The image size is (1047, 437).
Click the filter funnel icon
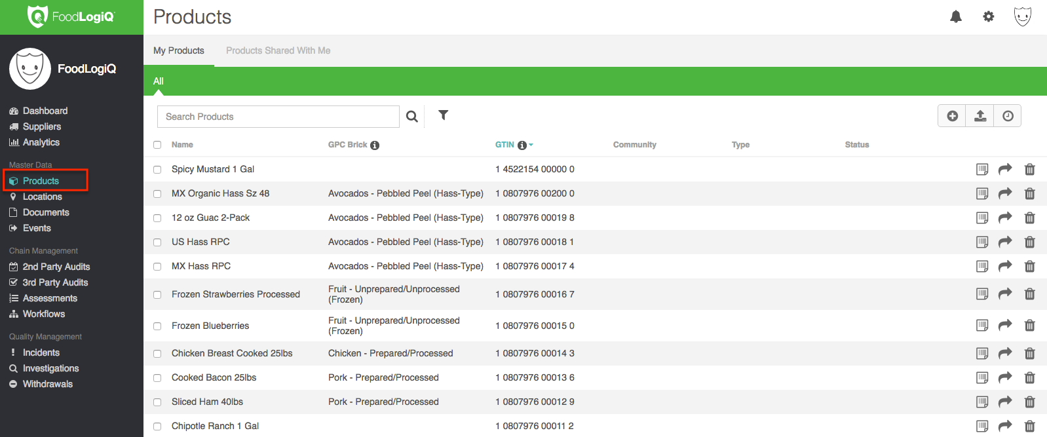coord(444,115)
